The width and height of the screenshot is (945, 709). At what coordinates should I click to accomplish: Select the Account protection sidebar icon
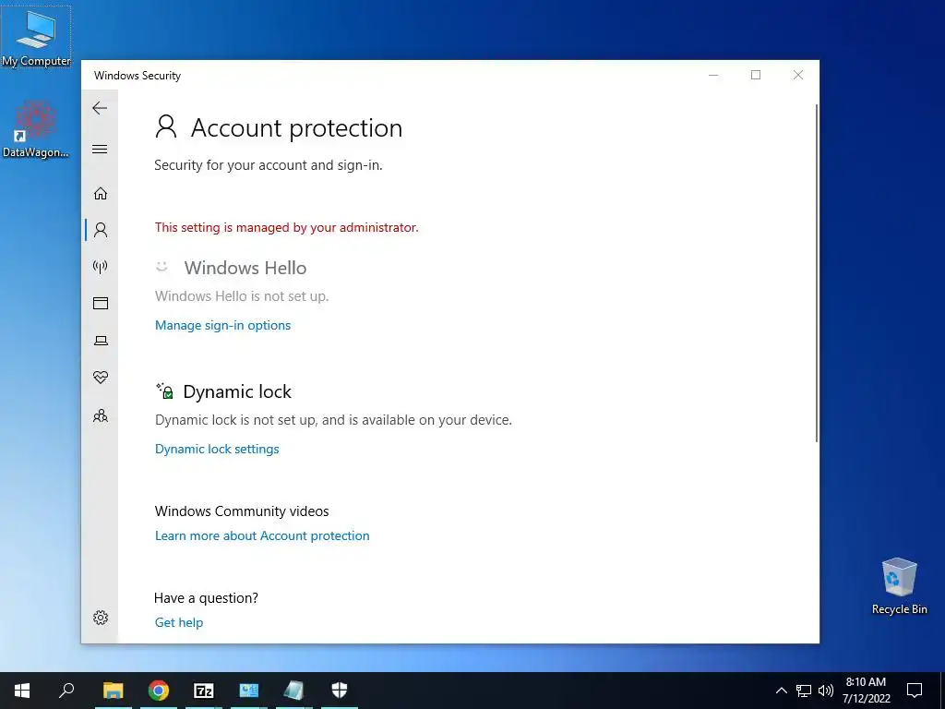click(x=100, y=230)
